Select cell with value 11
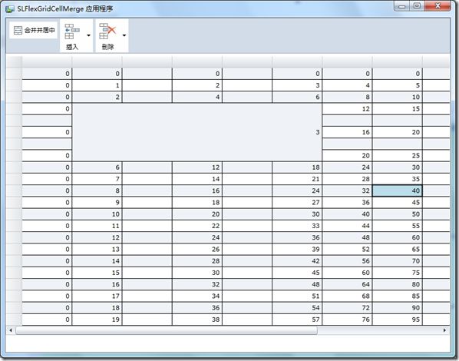Viewport: 459px width, 361px height. (97, 226)
